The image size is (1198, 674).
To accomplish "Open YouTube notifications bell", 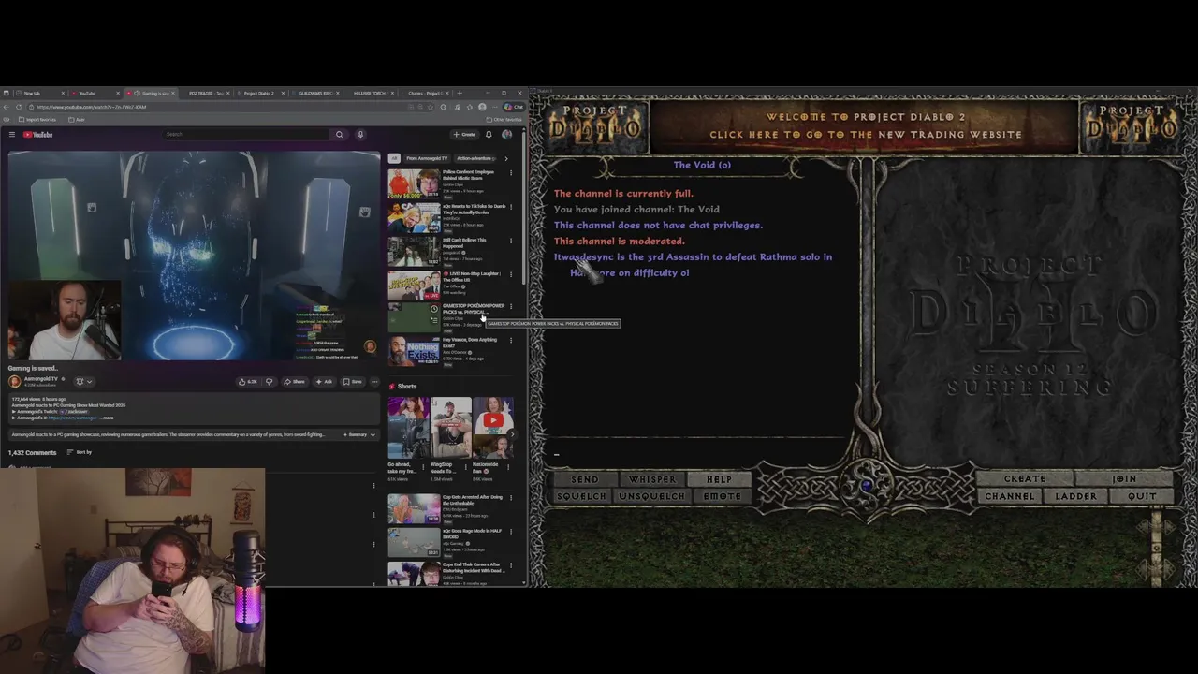I will 489,134.
